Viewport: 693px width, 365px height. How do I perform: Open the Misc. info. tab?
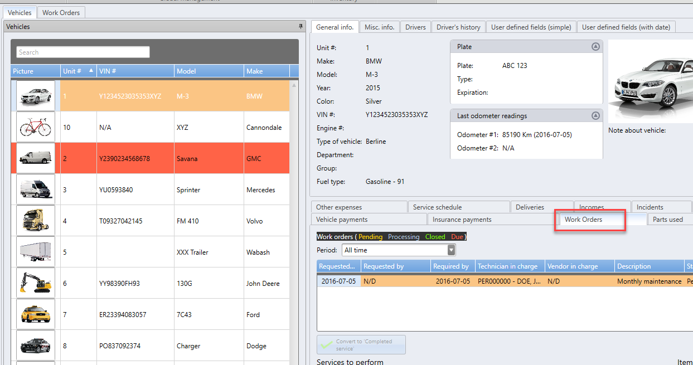coord(379,27)
